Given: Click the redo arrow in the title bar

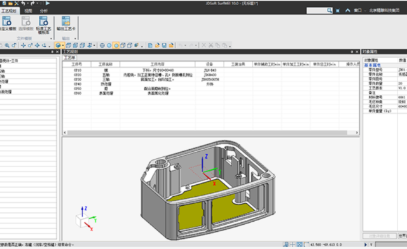Looking at the screenshot, I should tap(32, 3).
